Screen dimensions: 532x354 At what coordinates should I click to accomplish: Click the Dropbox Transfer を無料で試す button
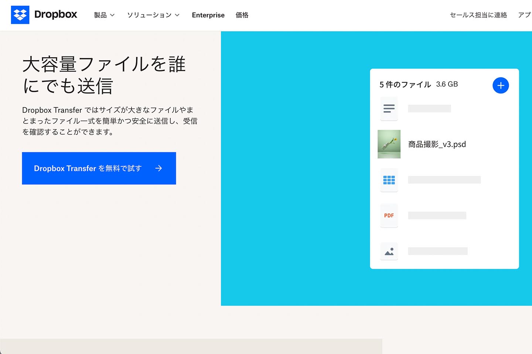pos(99,168)
